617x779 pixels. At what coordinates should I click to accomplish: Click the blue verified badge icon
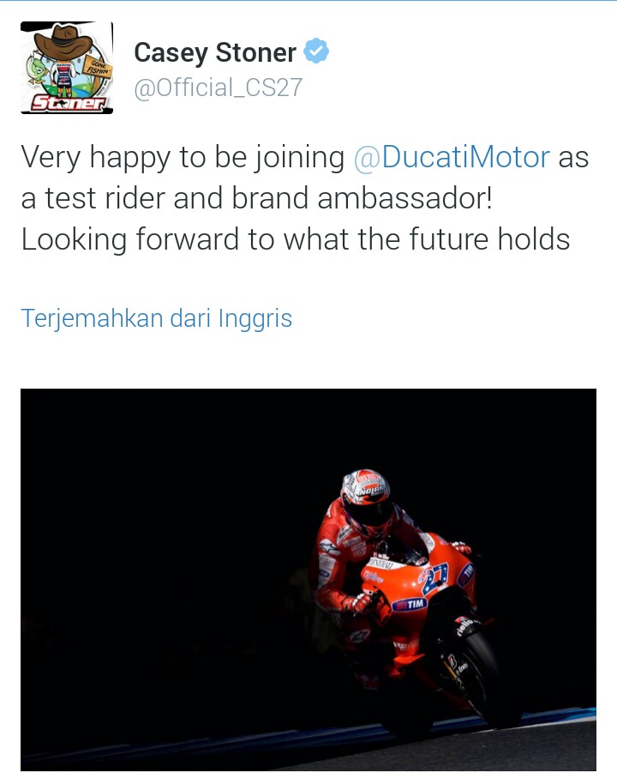(x=316, y=51)
